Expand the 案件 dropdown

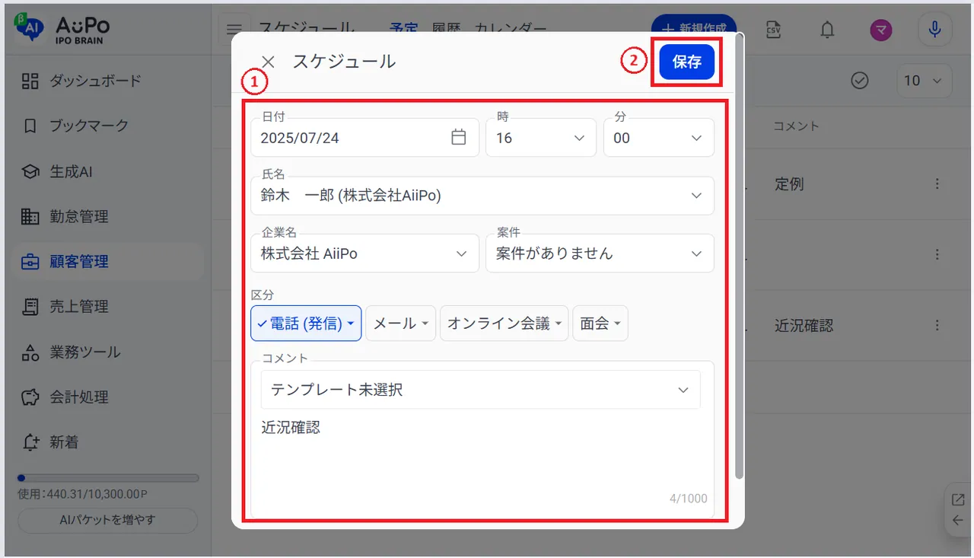(x=600, y=253)
